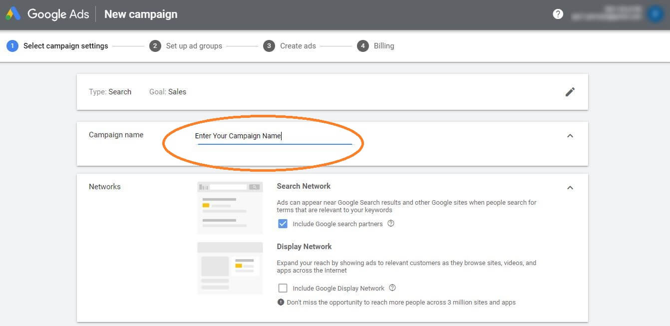The width and height of the screenshot is (670, 326).
Task: Click step 1 circle icon
Action: (12, 46)
